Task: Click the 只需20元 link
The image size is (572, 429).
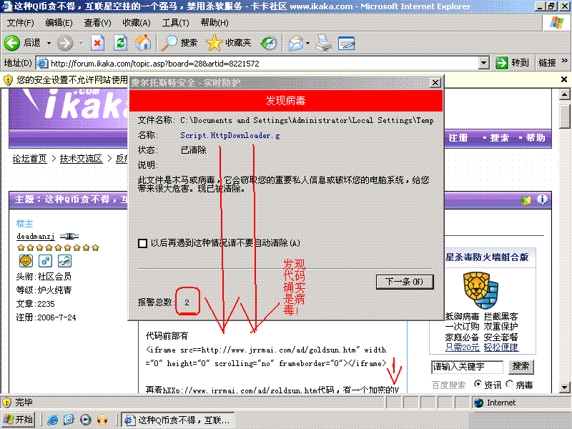Action: [x=462, y=347]
